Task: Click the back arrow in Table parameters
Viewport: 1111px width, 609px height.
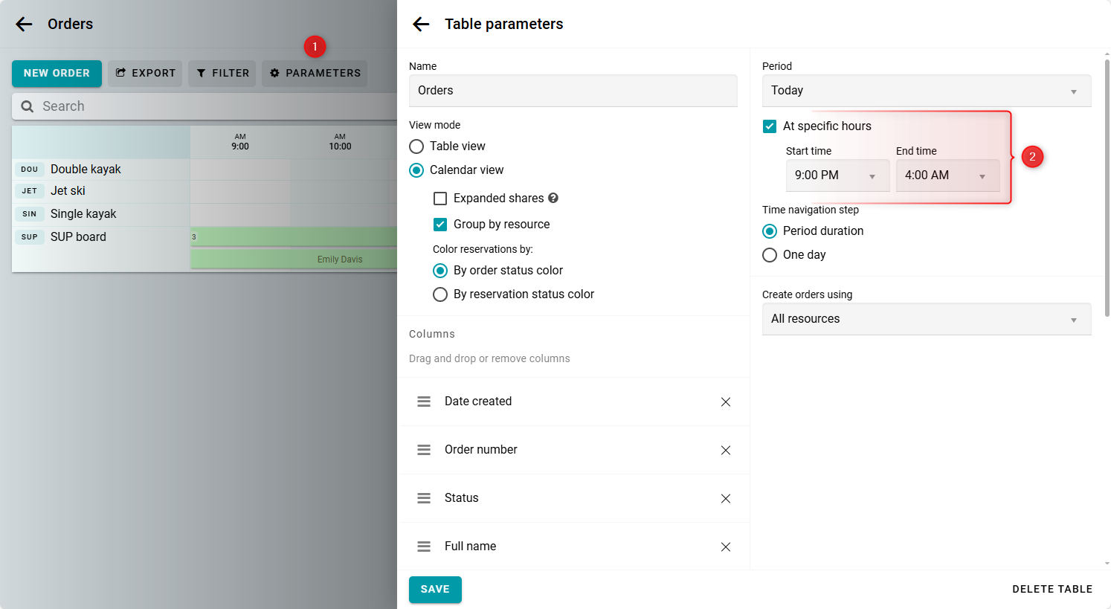Action: coord(421,24)
